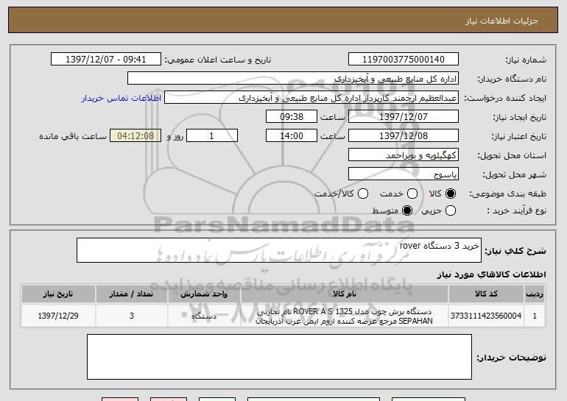This screenshot has width=567, height=401.
Task: Click the public announcement date field 09:41
Action: tap(106, 60)
